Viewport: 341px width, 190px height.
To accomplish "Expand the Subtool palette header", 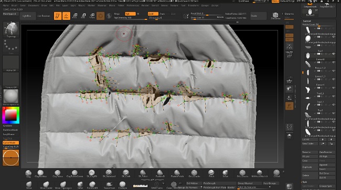I will tap(307, 21).
